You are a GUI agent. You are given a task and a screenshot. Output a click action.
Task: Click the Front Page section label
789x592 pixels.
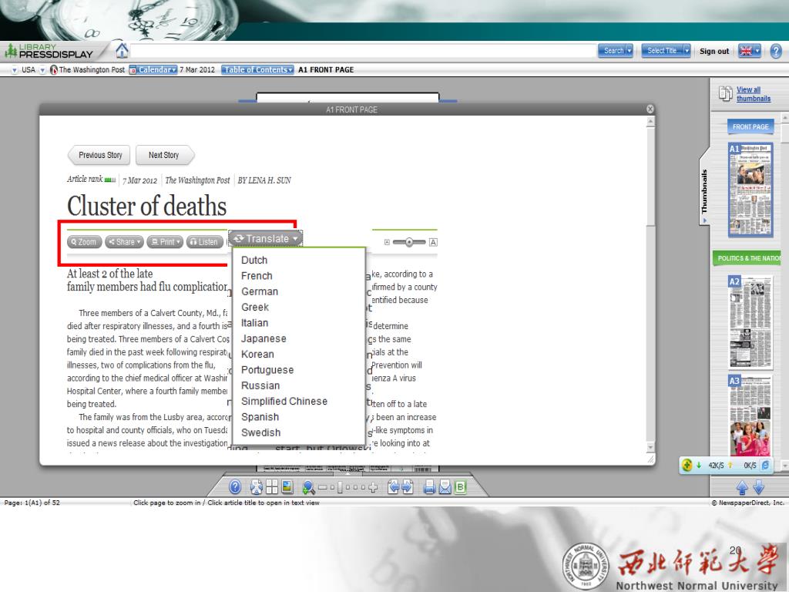pyautogui.click(x=750, y=127)
